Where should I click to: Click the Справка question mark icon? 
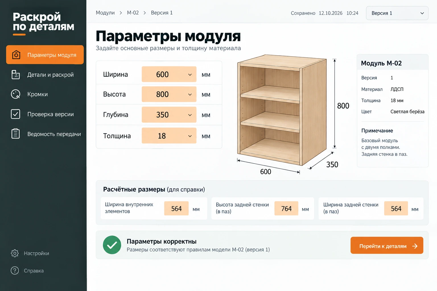click(15, 271)
